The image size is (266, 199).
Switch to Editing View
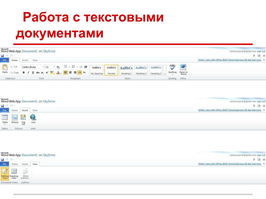tap(5, 174)
